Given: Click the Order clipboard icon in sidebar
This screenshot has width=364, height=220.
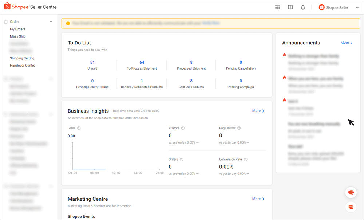Looking at the screenshot, I should (6, 21).
